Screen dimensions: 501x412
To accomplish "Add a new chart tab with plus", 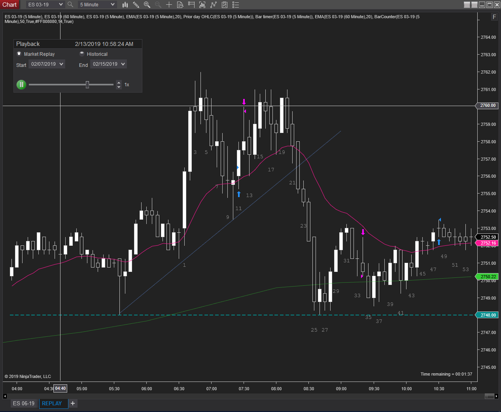I will tap(73, 403).
